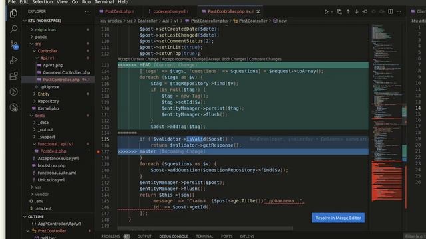Click the split editor icon
Viewport: 426px width, 239px height.
[391, 12]
